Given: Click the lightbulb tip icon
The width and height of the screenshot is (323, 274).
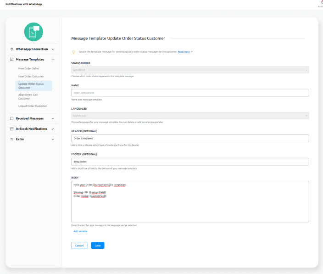Looking at the screenshot, I should coord(73,52).
